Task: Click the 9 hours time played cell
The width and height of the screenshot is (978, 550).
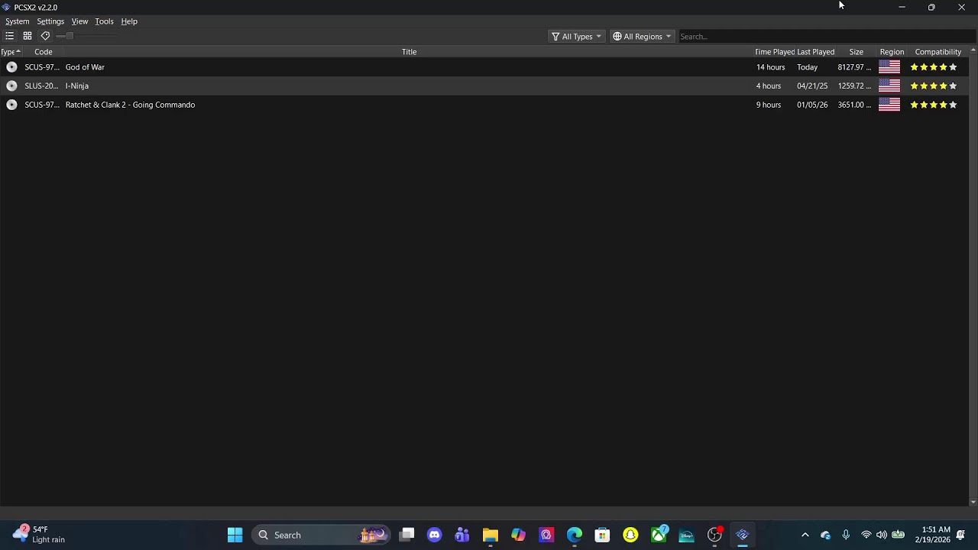Action: point(769,105)
